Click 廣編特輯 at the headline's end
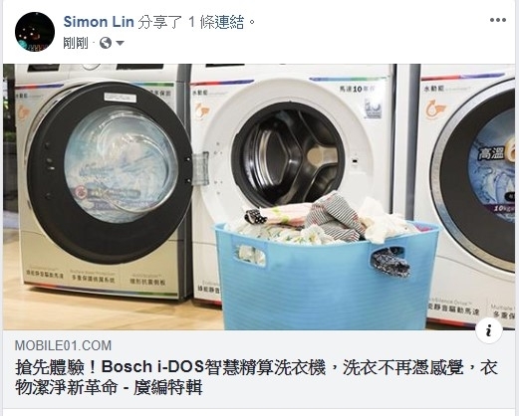Screen dimensions: 519x416 168,387
